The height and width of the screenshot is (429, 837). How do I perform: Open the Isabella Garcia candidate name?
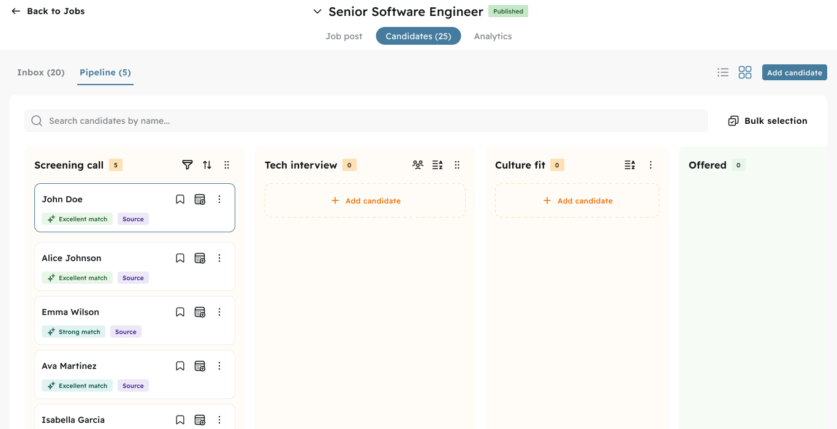click(73, 420)
